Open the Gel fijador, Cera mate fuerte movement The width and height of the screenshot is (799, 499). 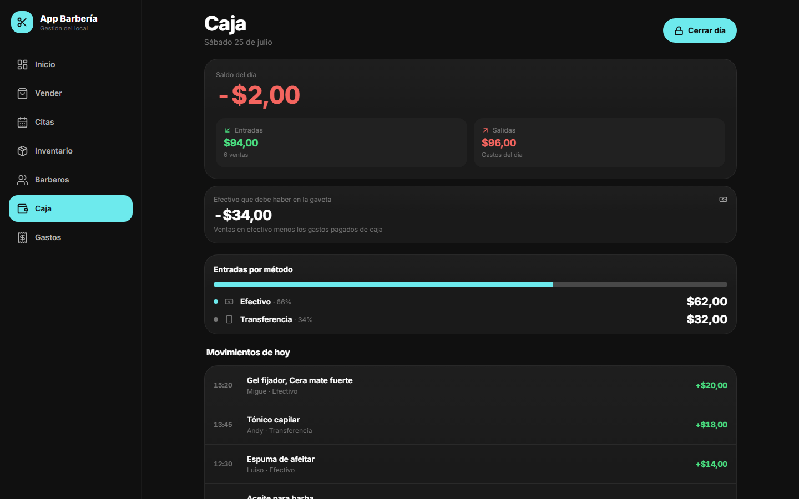click(471, 385)
